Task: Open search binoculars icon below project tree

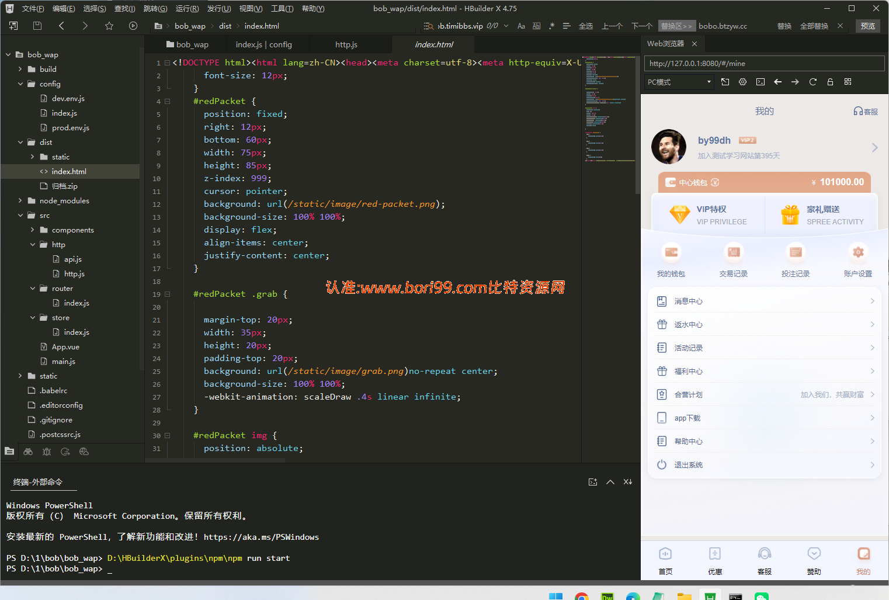Action: (x=28, y=452)
